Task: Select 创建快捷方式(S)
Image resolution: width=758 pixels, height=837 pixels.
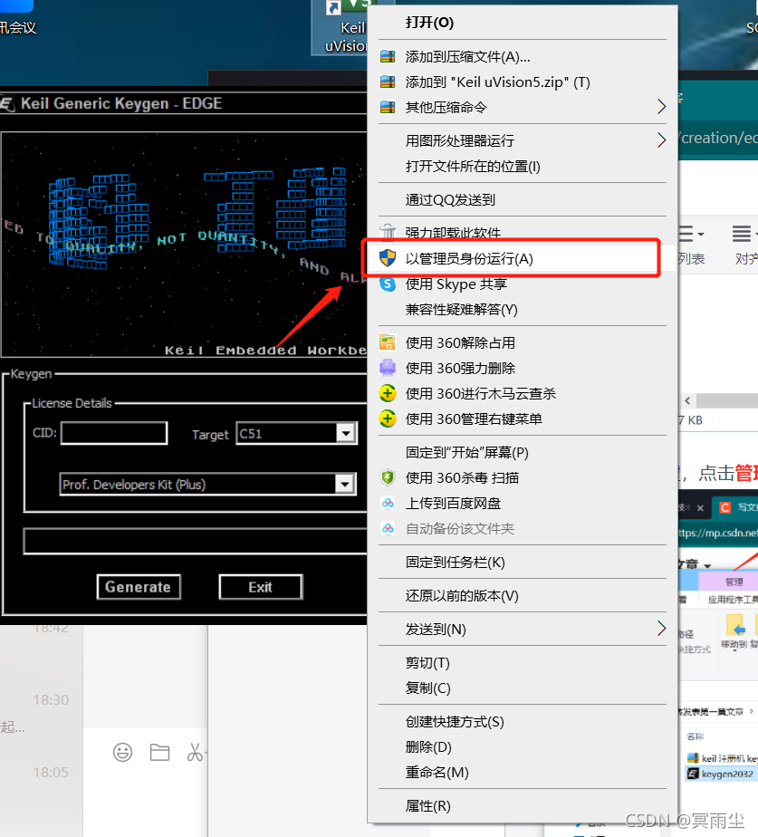Action: click(523, 722)
